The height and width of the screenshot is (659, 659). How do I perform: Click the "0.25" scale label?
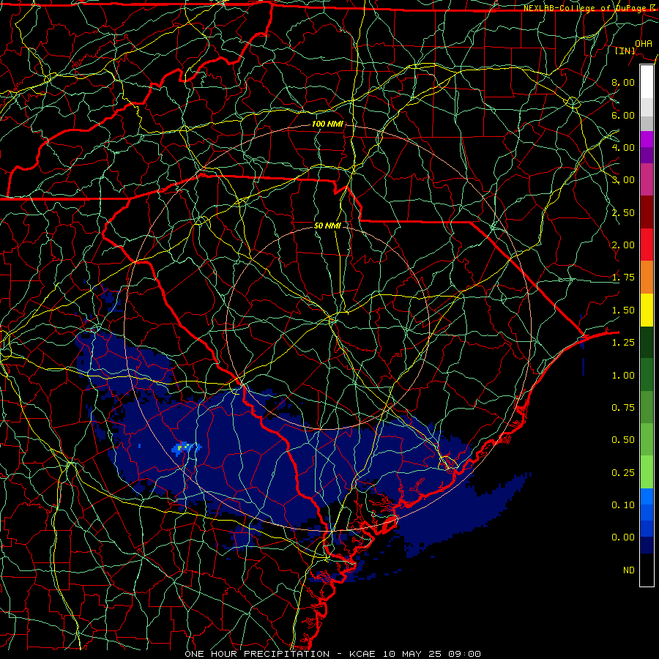623,472
